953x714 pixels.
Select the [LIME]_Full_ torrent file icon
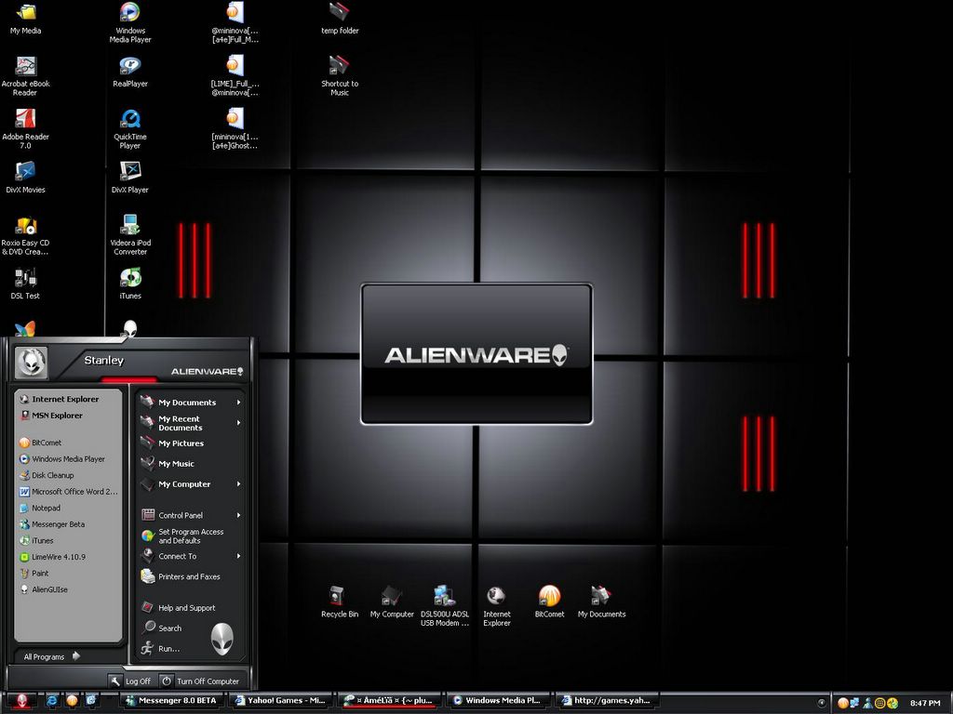pyautogui.click(x=235, y=76)
